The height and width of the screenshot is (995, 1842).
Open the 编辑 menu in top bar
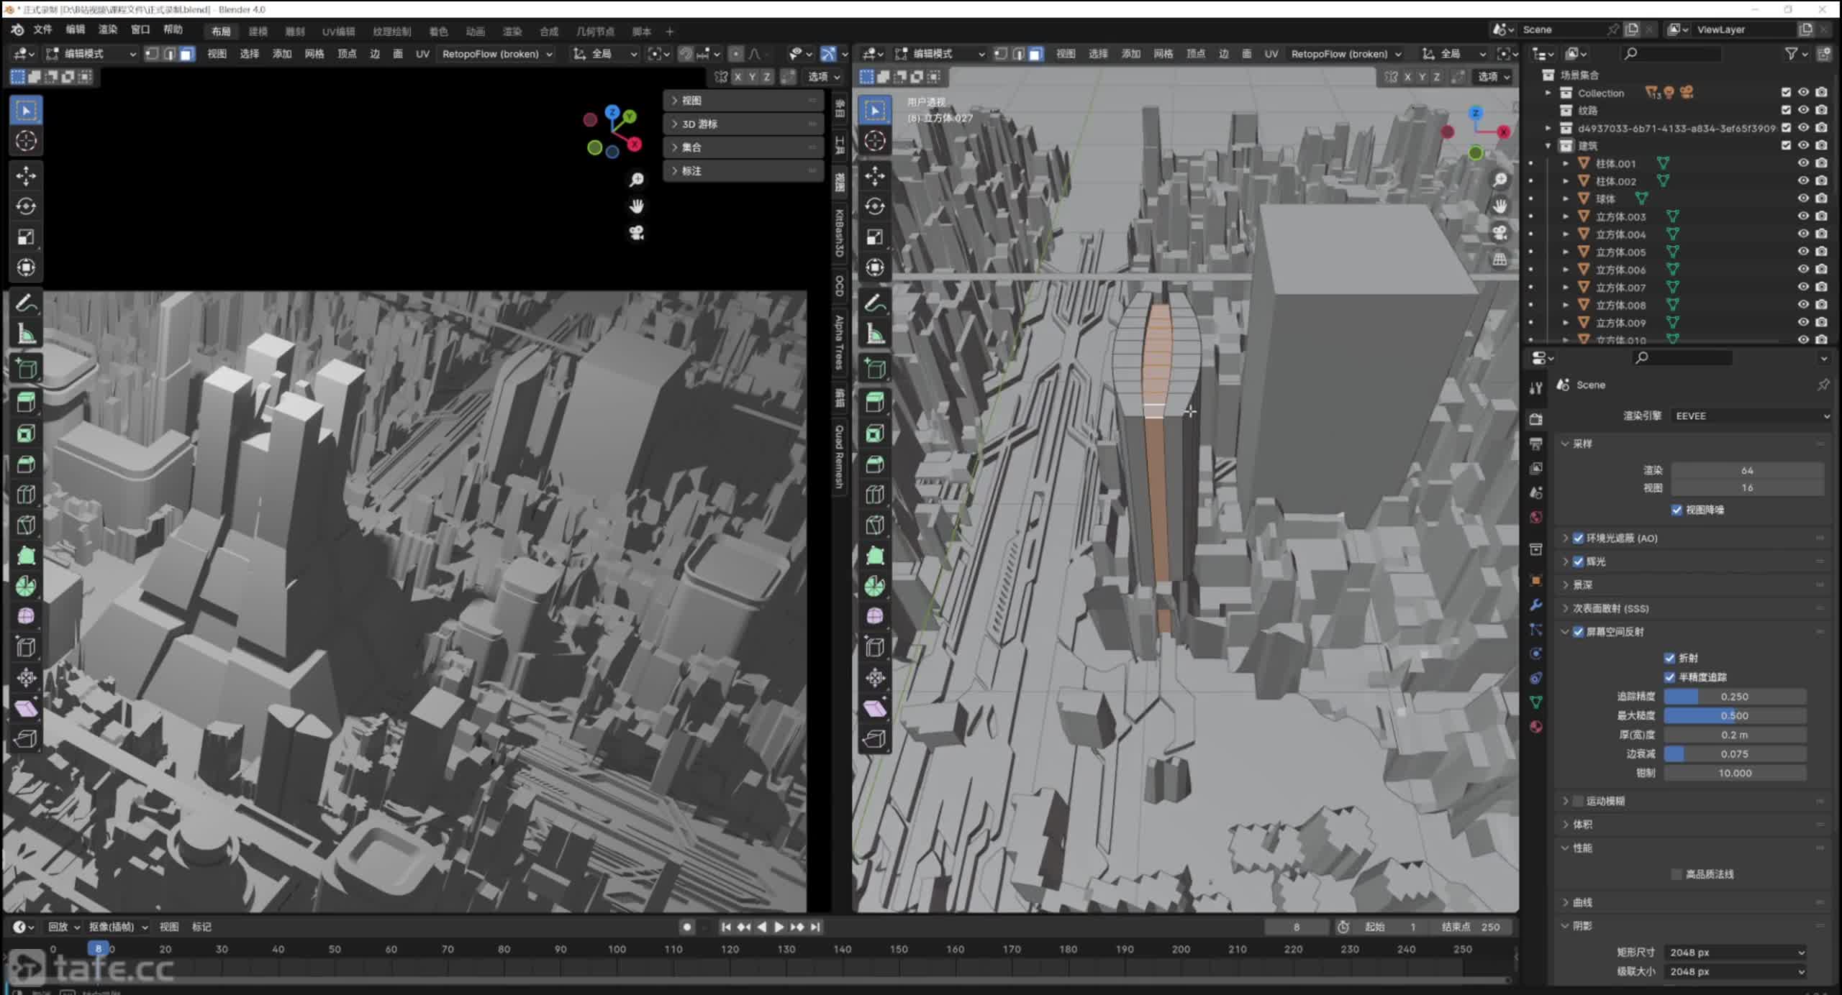76,29
